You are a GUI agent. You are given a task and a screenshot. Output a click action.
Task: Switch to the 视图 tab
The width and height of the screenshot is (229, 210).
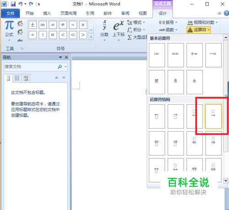[142, 13]
